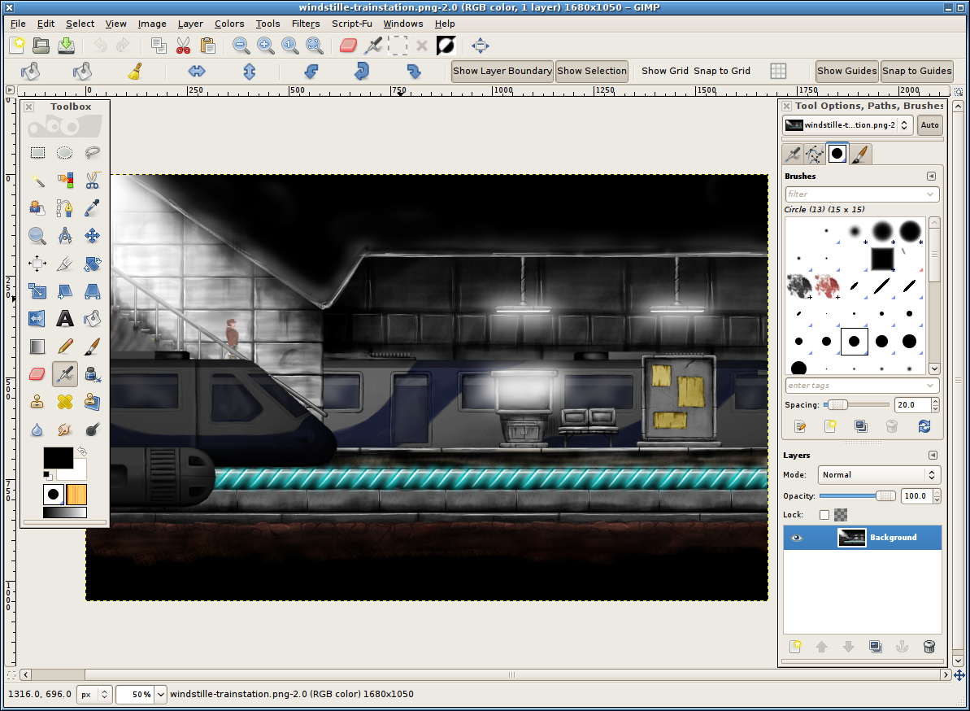This screenshot has width=970, height=711.
Task: Enable Snap to Guides
Action: pos(916,71)
